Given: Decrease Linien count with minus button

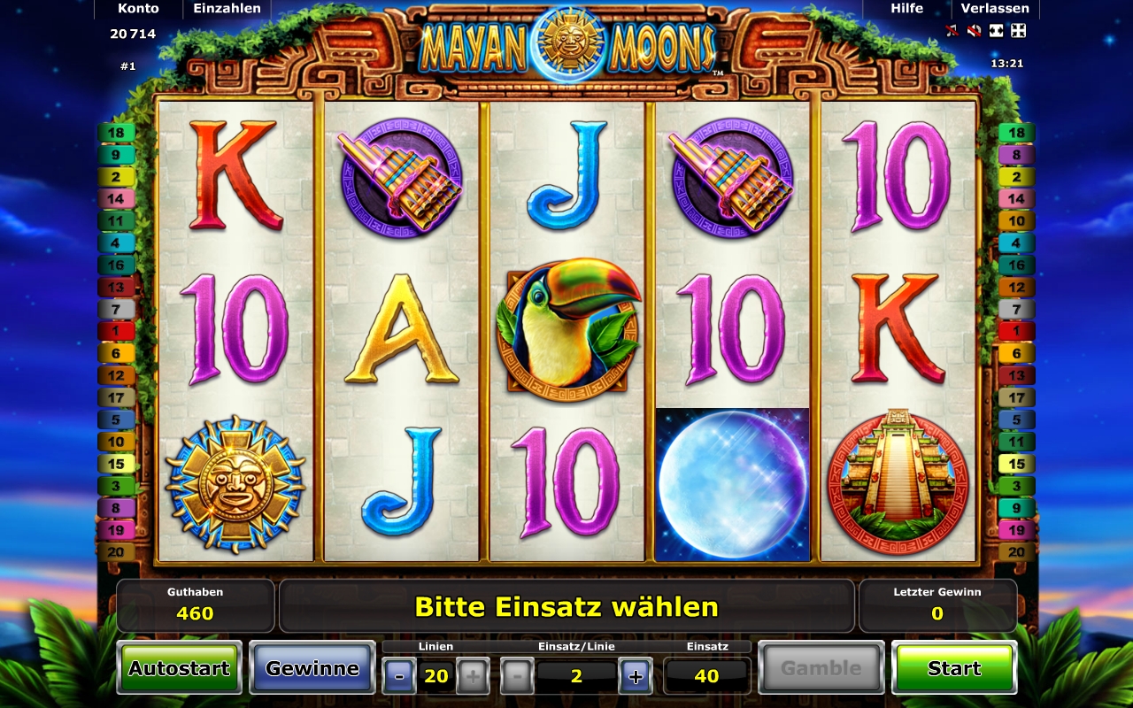Looking at the screenshot, I should (x=398, y=677).
